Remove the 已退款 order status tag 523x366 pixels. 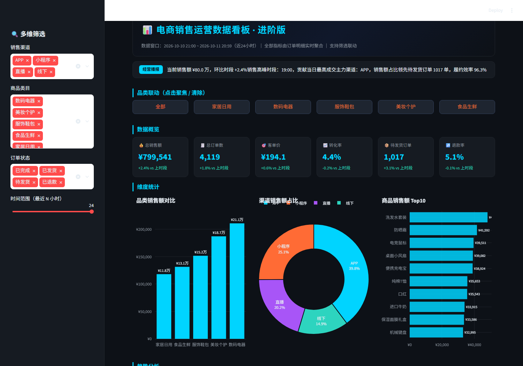(x=61, y=182)
